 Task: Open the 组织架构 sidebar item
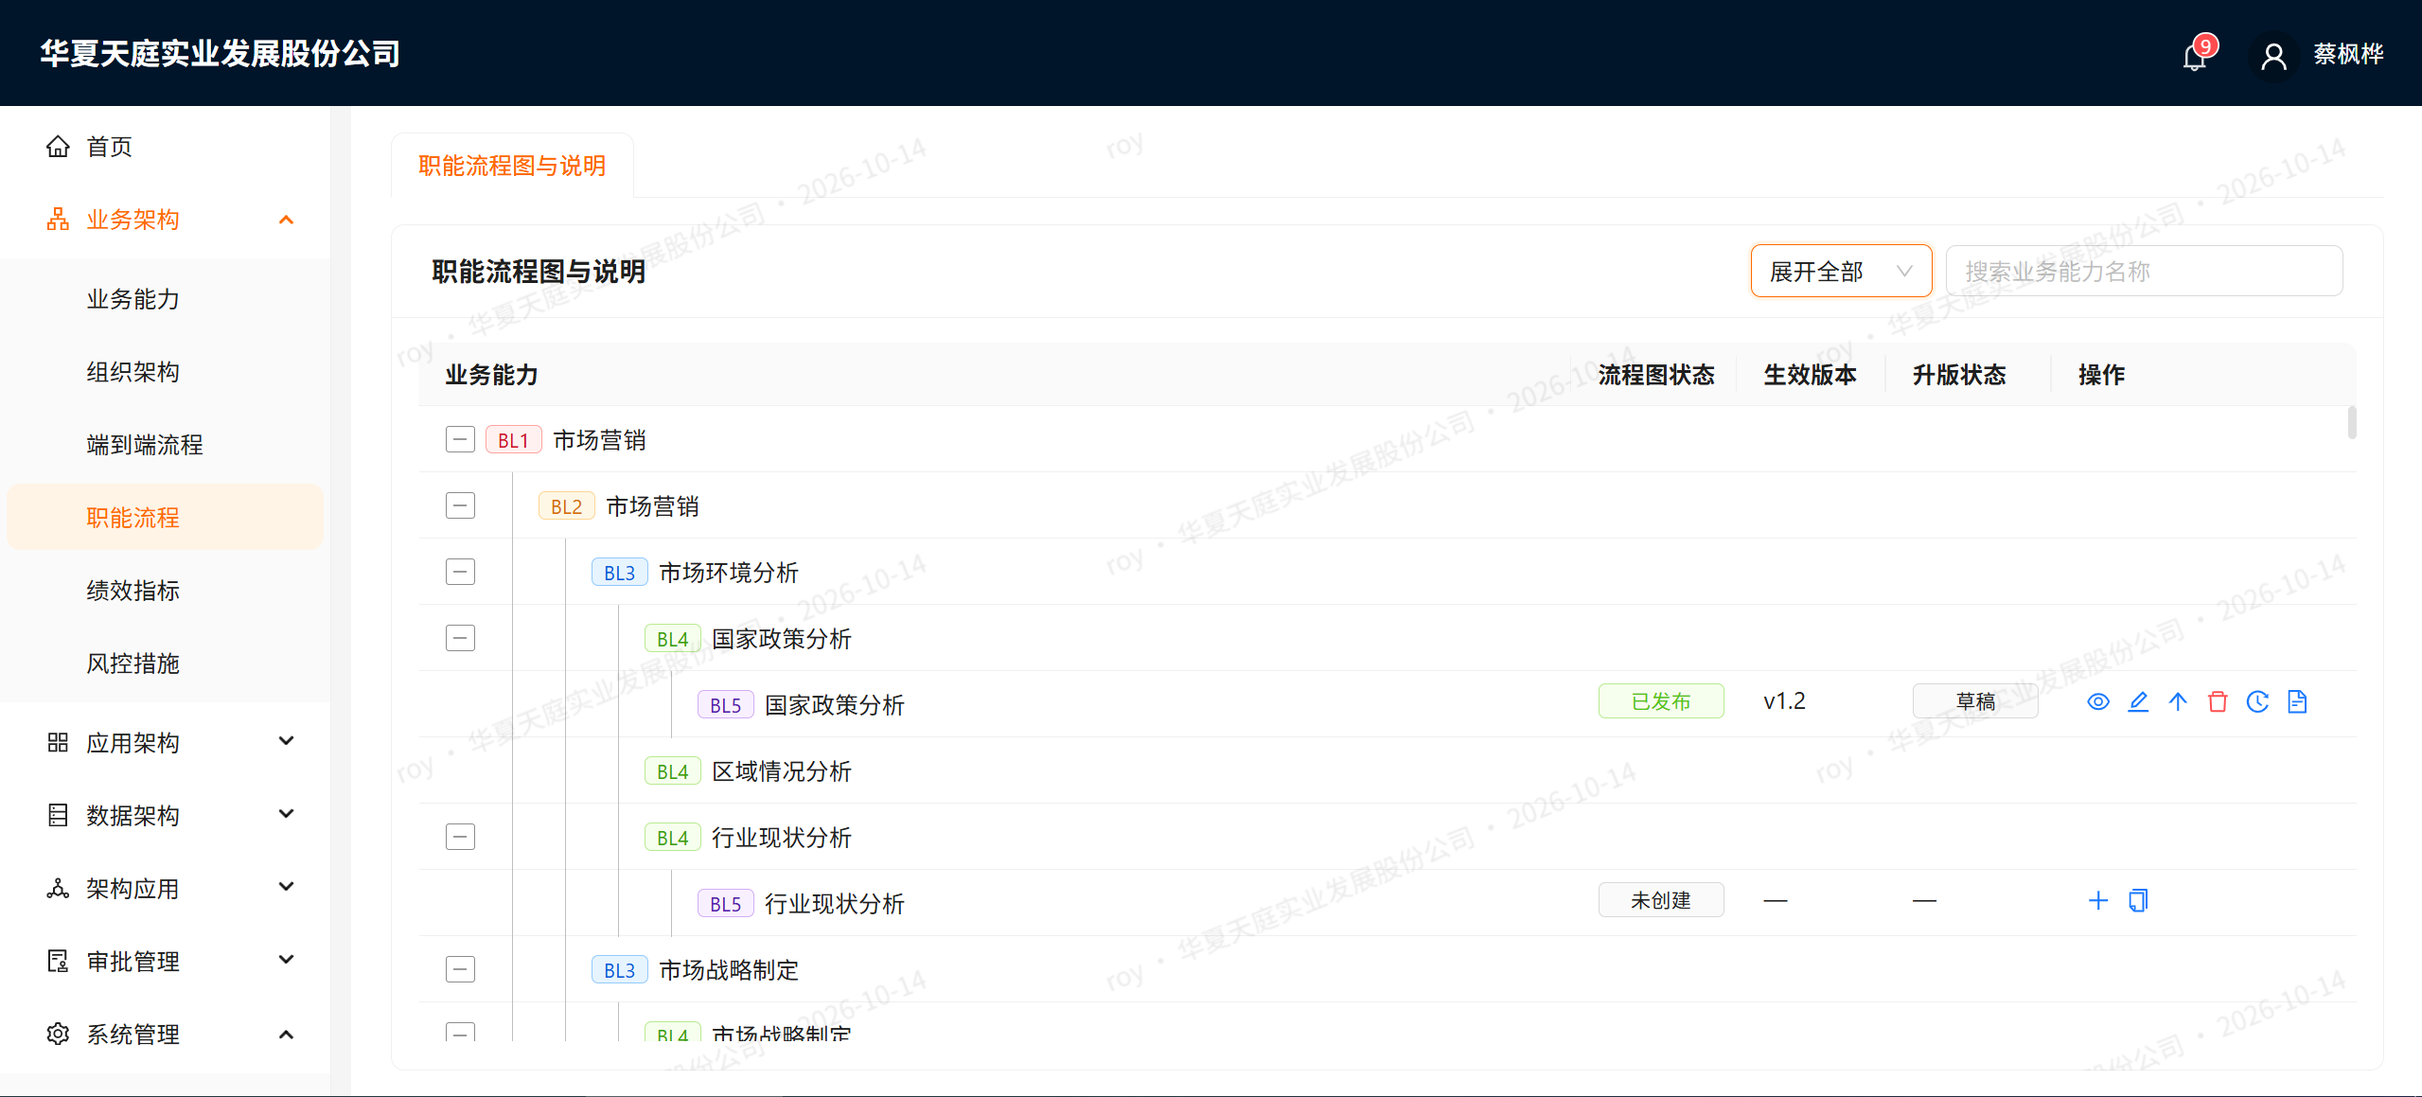165,372
